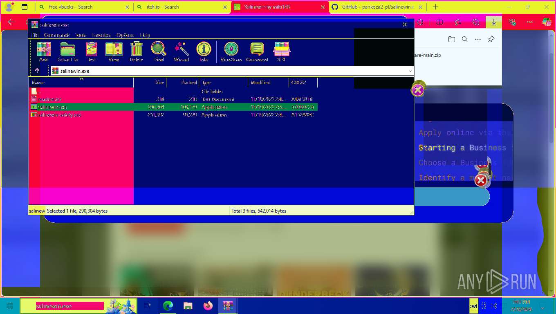Expand the salinewin.exe address path dropdown

tap(410, 71)
